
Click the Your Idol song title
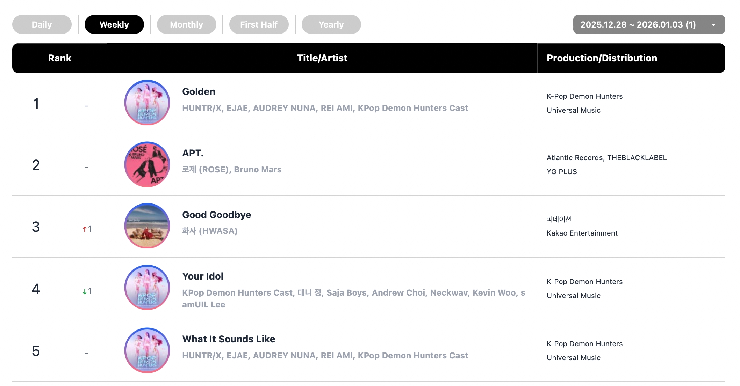point(203,276)
